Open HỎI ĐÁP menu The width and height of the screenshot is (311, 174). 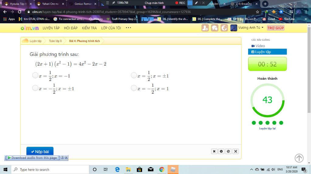[x=70, y=28]
